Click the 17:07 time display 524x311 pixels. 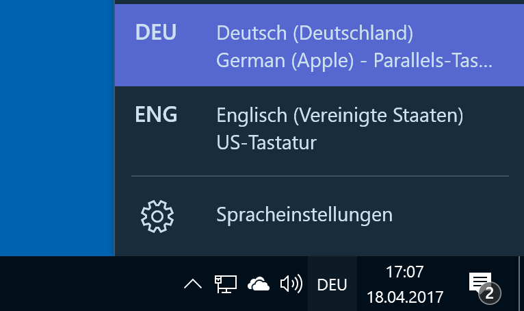pyautogui.click(x=405, y=272)
